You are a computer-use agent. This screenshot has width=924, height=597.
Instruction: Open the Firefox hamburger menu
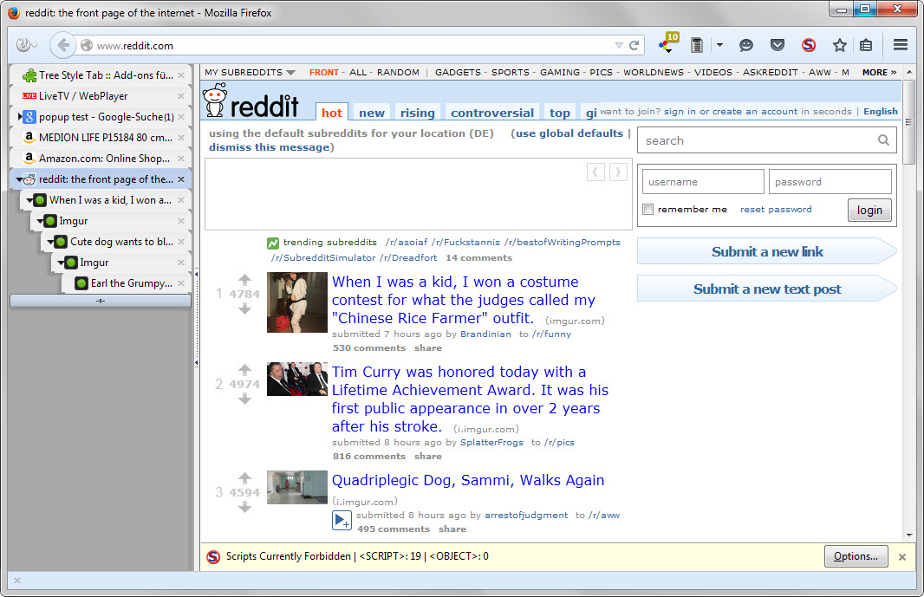pyautogui.click(x=900, y=45)
